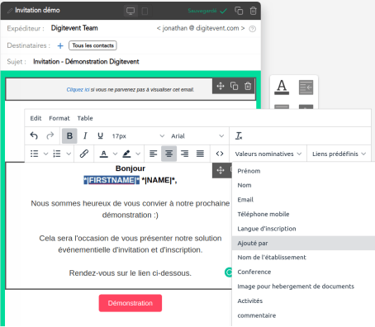Open the Table menu
375x327 pixels.
coord(85,118)
